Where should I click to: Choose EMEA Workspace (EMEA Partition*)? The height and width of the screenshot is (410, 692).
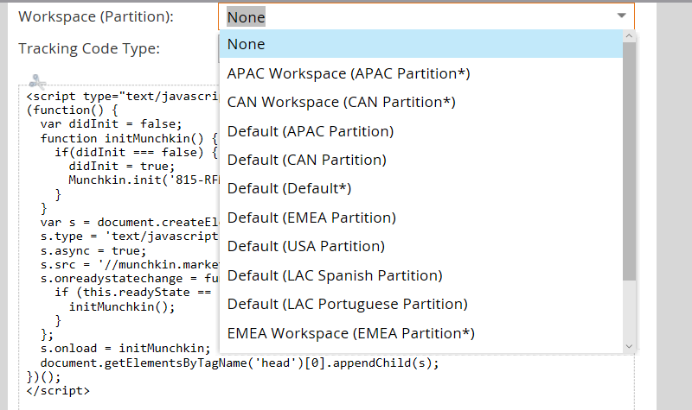[421, 333]
